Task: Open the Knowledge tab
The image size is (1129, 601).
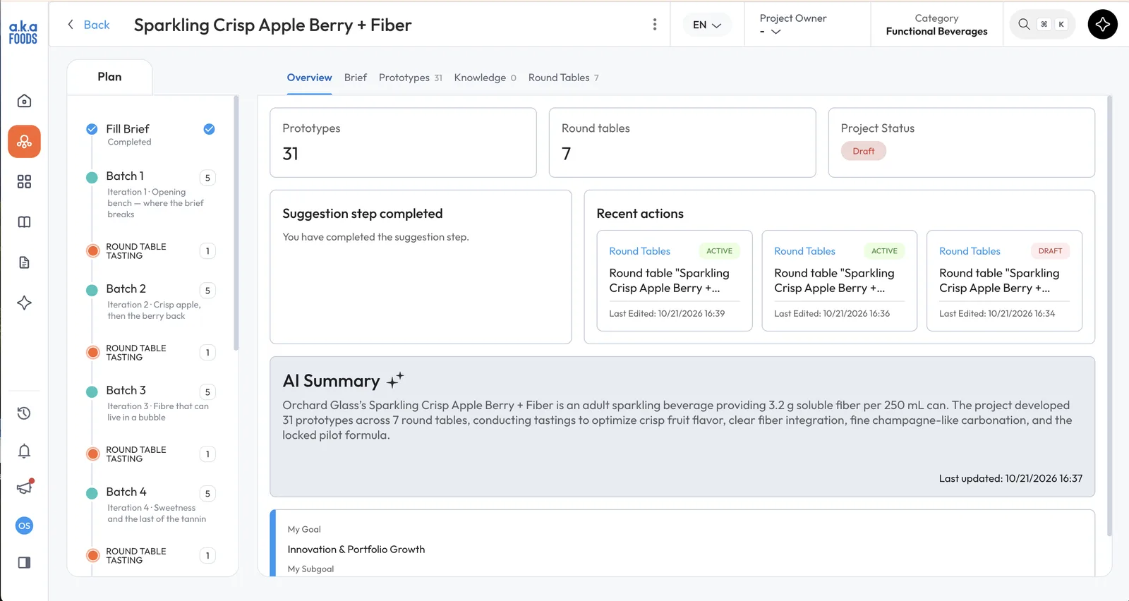Action: tap(485, 78)
